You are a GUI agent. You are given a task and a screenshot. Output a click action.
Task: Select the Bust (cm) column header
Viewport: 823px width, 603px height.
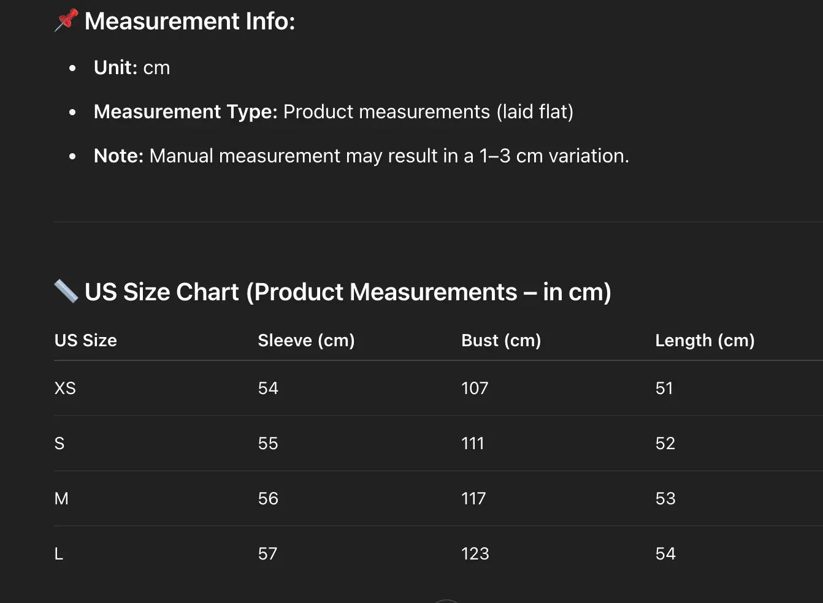point(501,340)
